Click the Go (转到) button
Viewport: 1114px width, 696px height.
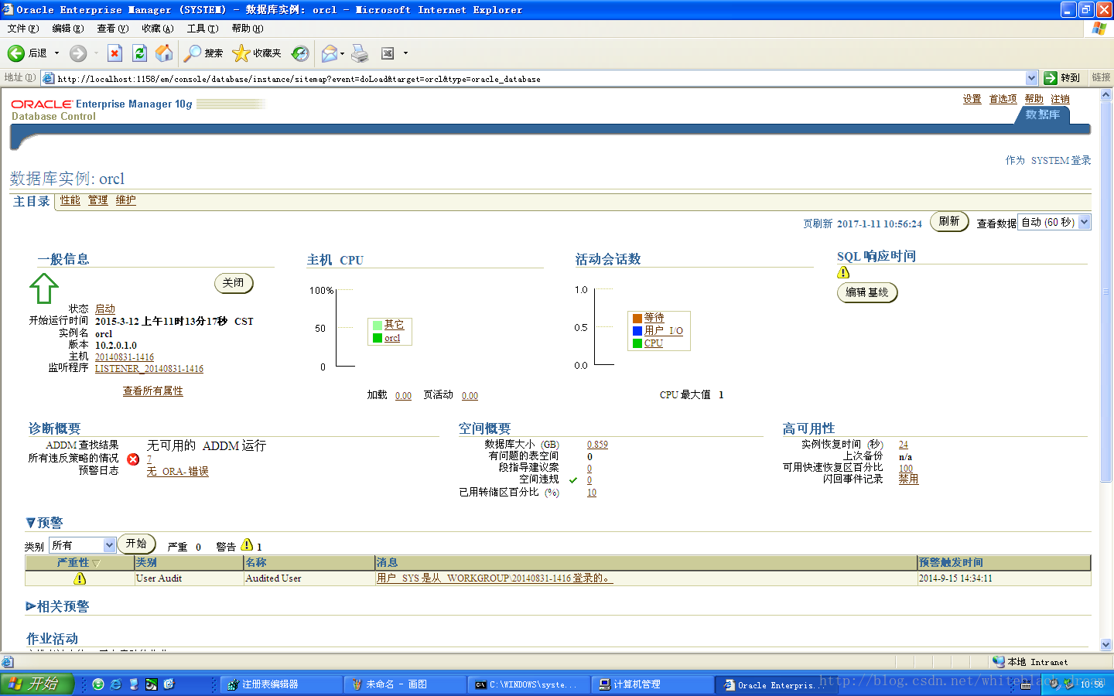tap(1062, 78)
